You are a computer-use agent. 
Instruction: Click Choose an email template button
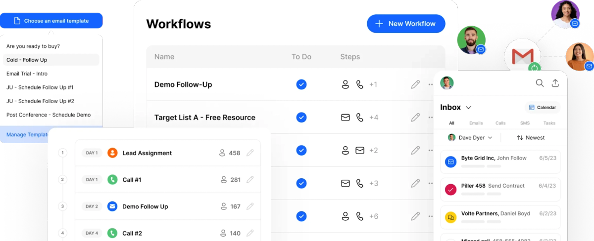[51, 21]
